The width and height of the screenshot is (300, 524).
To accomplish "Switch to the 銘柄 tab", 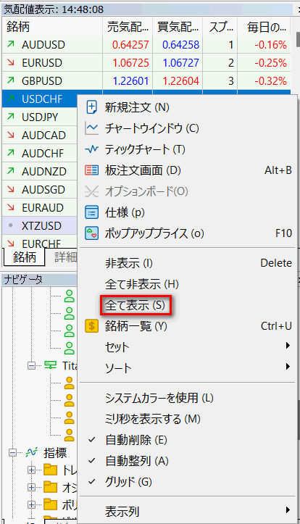I will pos(24,257).
